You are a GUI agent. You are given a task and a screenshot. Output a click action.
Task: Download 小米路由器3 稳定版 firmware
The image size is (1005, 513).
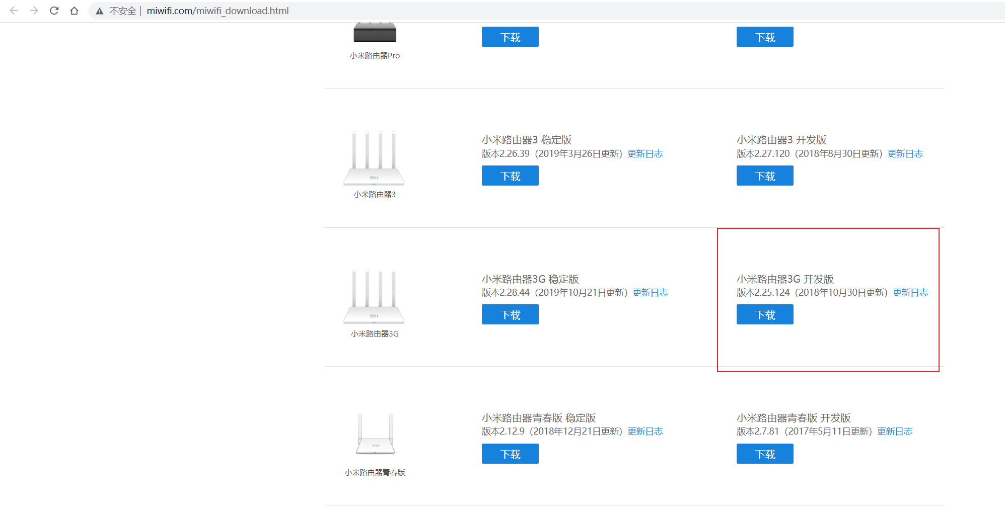coord(510,176)
